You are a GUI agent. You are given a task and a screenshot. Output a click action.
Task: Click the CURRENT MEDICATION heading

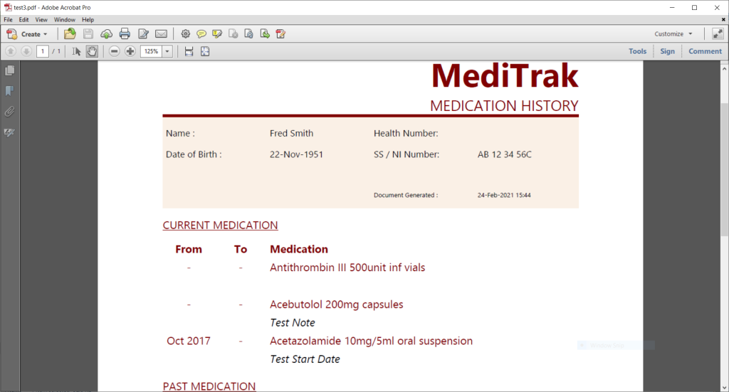pos(220,226)
